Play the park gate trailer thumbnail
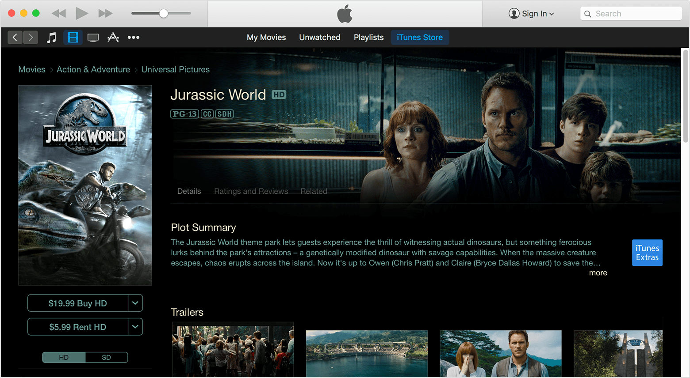Viewport: 690px width, 378px height. pos(618,353)
